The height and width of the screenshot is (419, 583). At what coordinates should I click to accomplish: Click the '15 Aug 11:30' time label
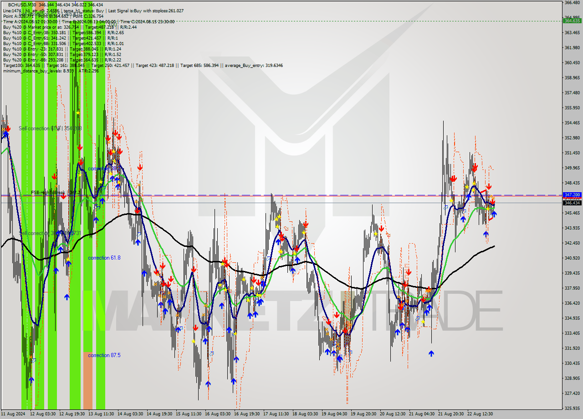coord(189,414)
